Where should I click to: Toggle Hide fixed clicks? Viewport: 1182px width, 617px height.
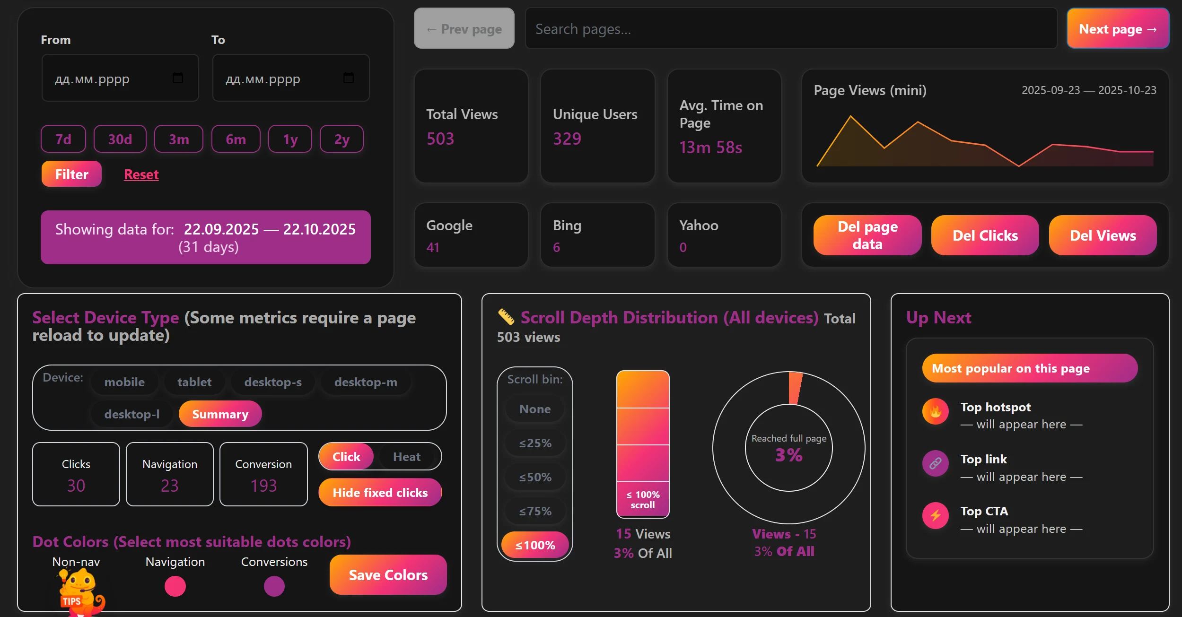click(x=380, y=492)
